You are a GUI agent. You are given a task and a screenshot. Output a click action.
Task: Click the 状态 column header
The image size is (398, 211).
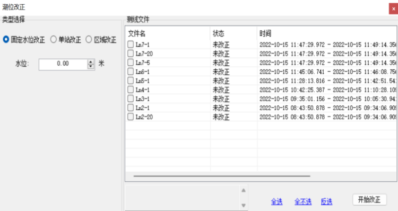[x=234, y=33]
